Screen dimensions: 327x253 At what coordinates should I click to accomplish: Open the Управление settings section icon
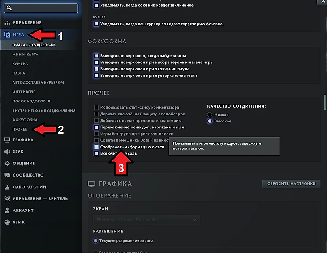(7, 22)
